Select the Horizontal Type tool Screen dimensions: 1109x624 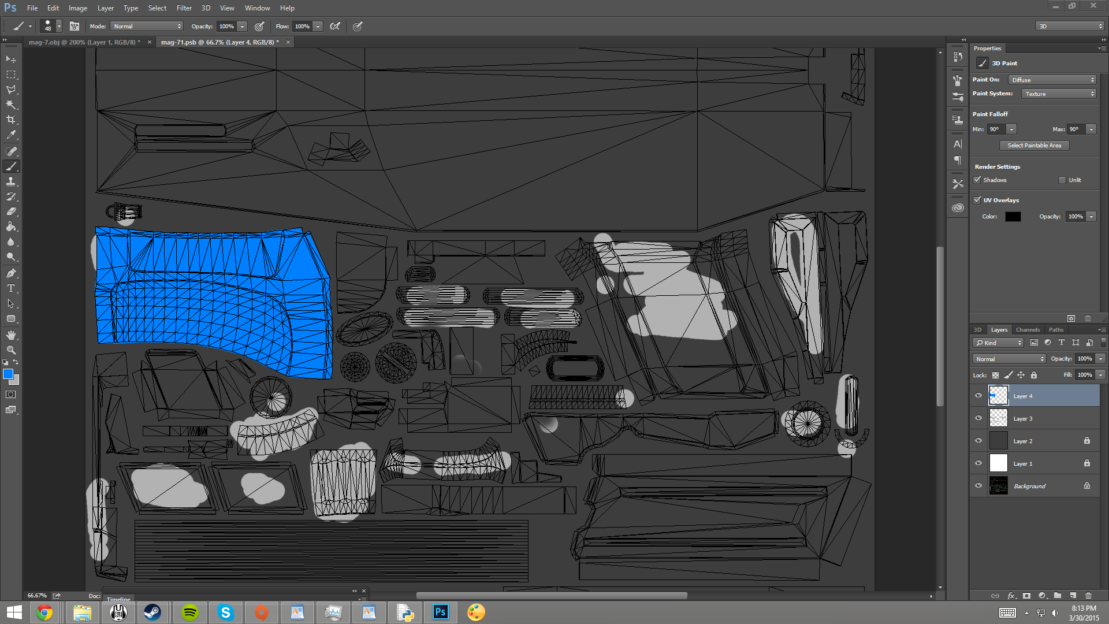pos(11,288)
